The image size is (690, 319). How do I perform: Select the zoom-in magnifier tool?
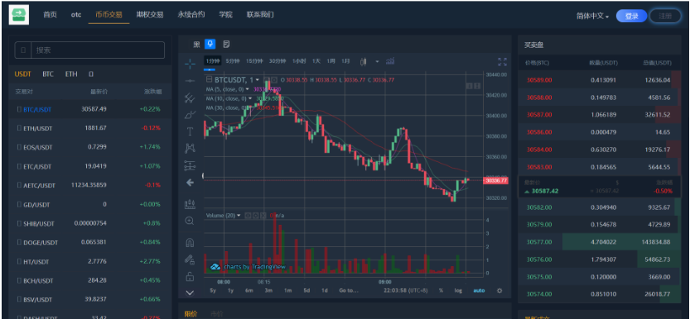pos(190,221)
